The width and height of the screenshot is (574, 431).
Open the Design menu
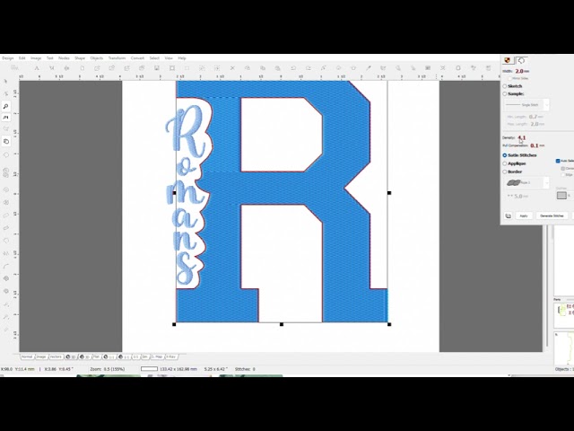[x=8, y=57]
